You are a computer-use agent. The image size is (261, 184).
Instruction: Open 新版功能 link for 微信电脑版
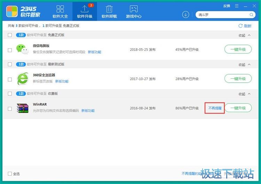click(x=95, y=52)
